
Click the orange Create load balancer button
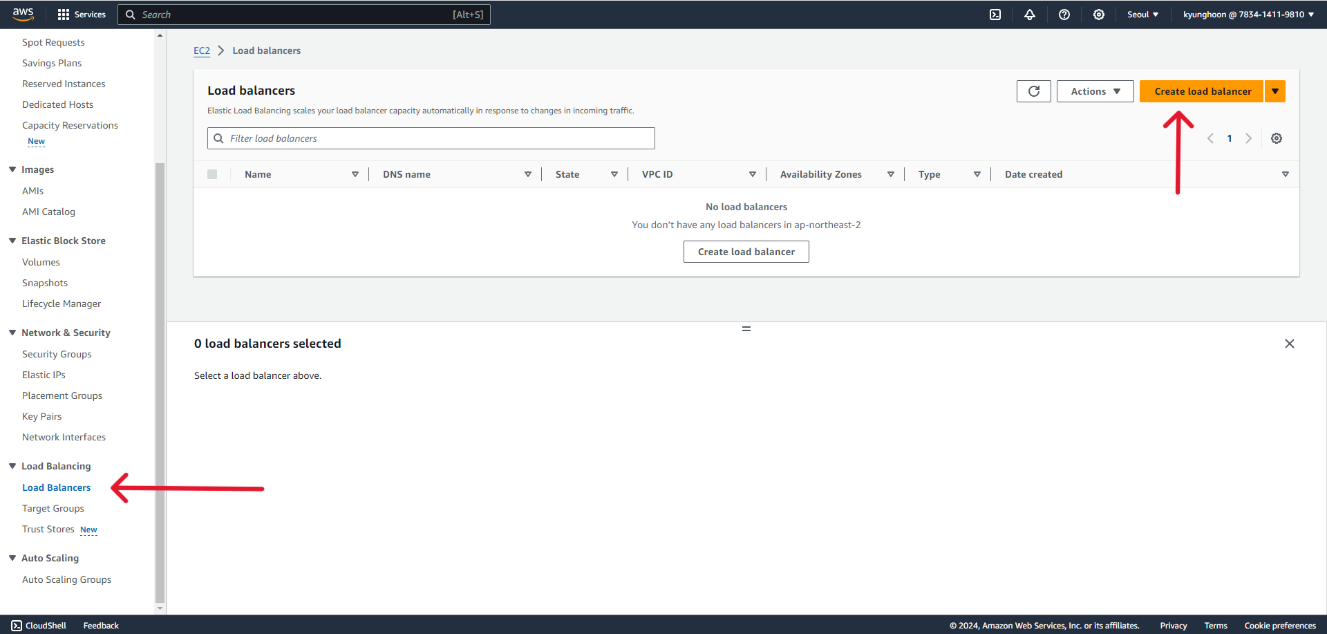pyautogui.click(x=1202, y=91)
